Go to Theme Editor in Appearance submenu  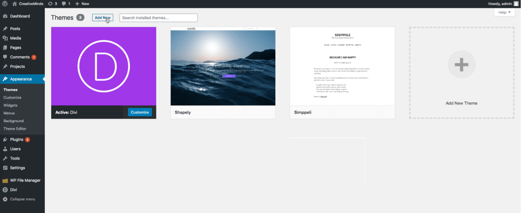coord(14,128)
